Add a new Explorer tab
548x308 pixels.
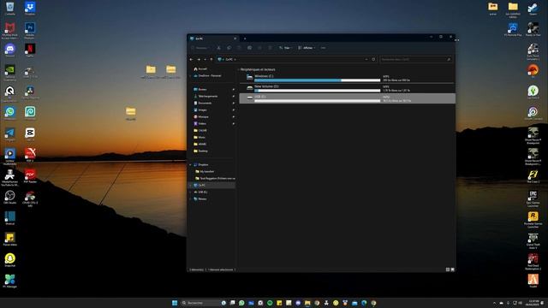(245, 38)
